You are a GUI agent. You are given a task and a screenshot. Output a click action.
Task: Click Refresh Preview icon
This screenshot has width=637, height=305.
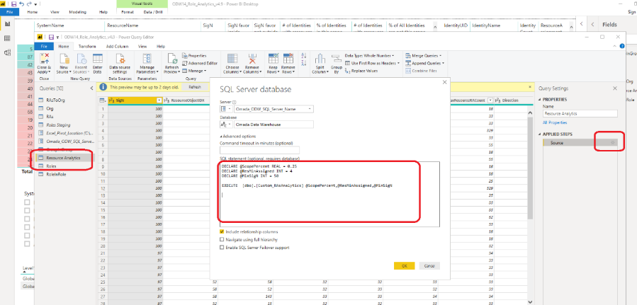[x=171, y=59]
